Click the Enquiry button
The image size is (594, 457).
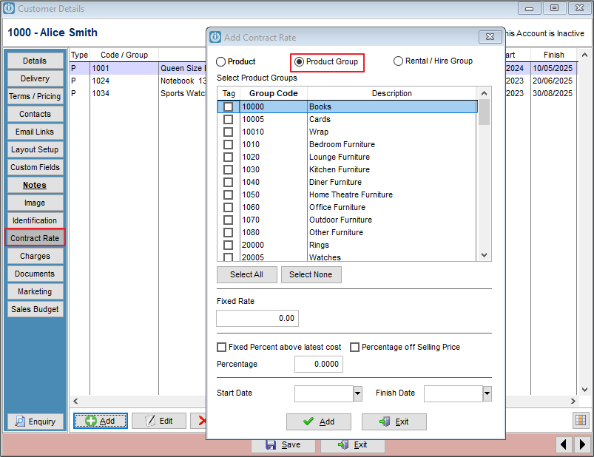pyautogui.click(x=36, y=422)
